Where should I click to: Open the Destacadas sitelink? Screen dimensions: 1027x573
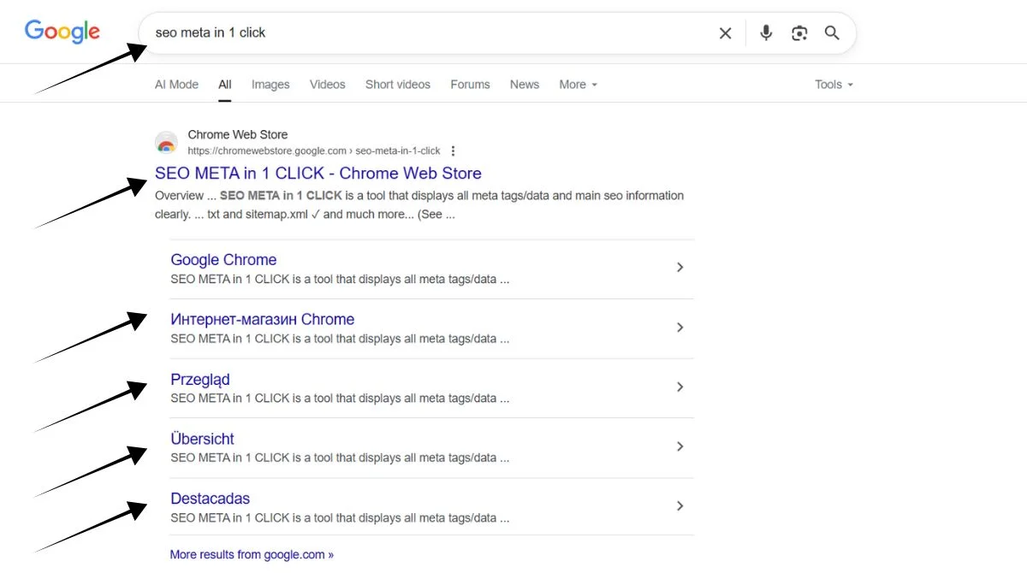211,499
